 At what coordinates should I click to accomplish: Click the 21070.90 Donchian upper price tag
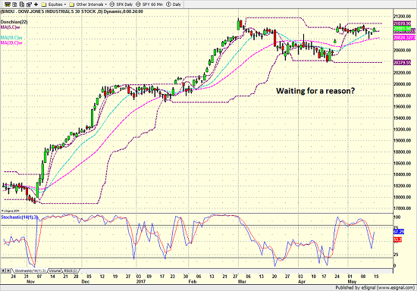tap(402, 23)
